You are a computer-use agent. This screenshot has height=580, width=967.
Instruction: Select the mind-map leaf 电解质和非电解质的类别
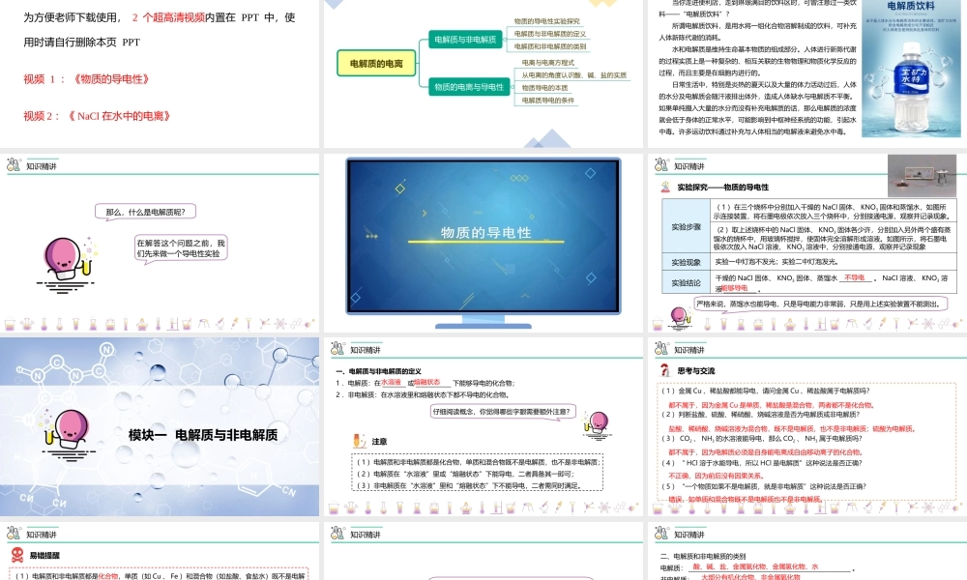[550, 46]
